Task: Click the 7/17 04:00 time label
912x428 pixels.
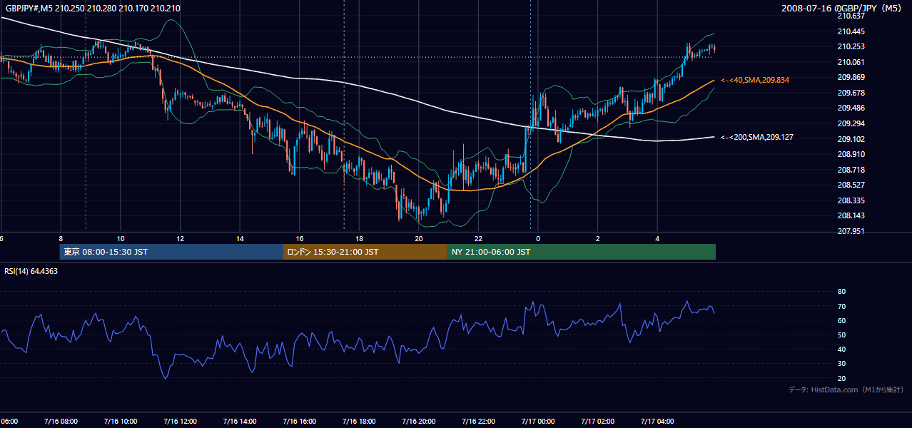Action: [657, 421]
